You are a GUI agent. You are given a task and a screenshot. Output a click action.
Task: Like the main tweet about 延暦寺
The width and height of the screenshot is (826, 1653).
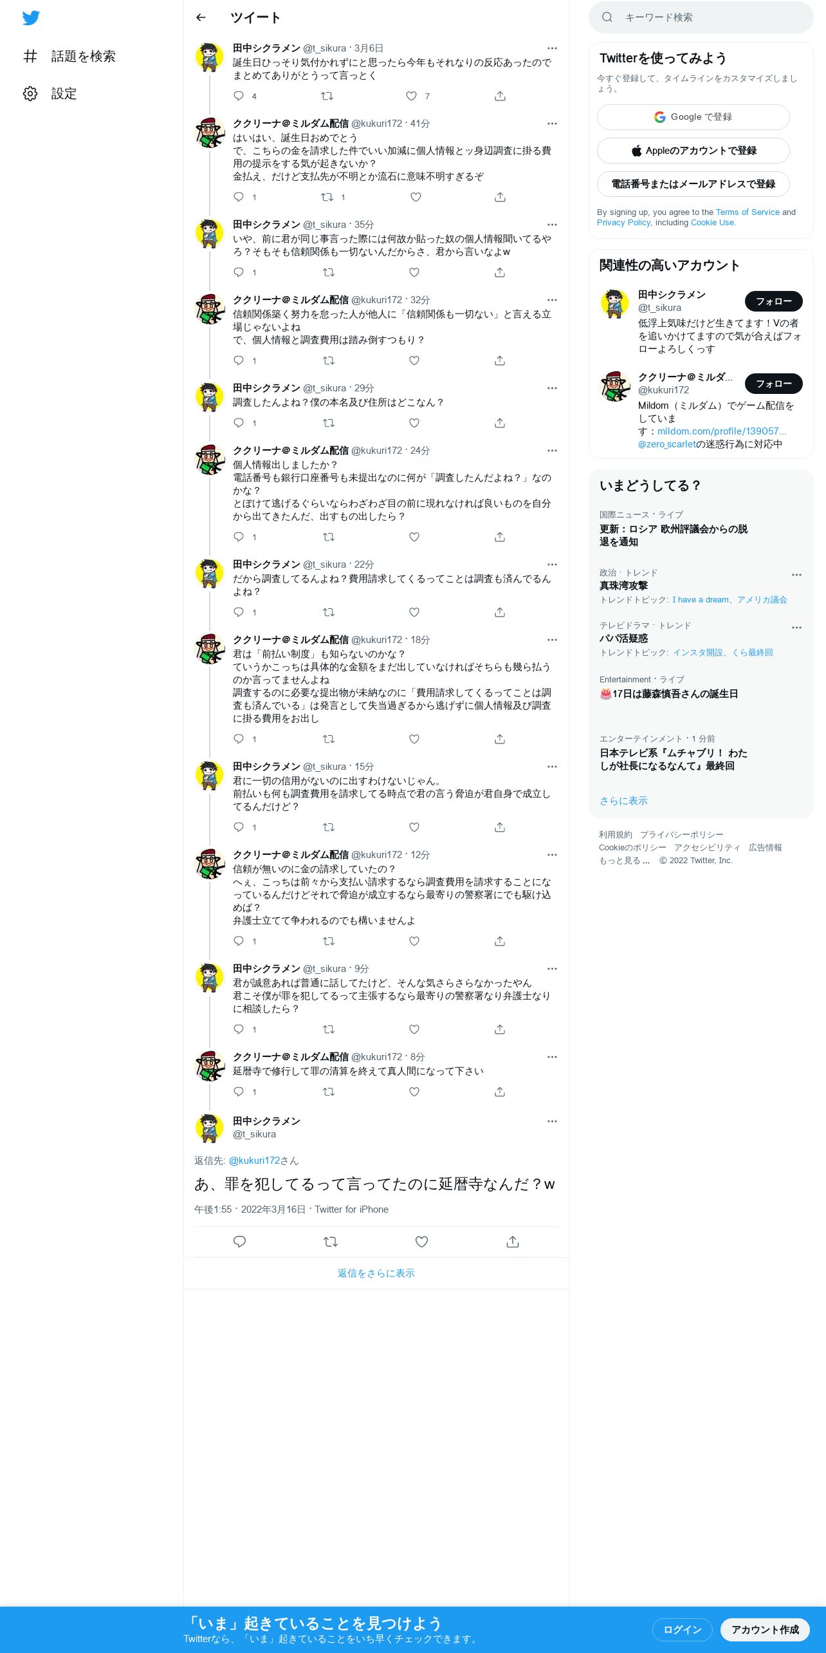click(421, 1242)
